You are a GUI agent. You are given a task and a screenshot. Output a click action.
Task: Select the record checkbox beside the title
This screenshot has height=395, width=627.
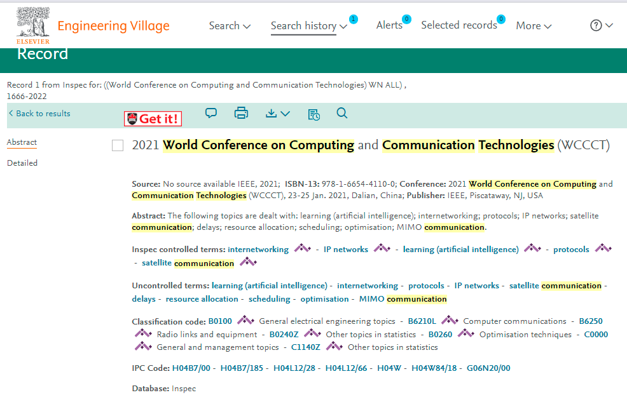[118, 145]
